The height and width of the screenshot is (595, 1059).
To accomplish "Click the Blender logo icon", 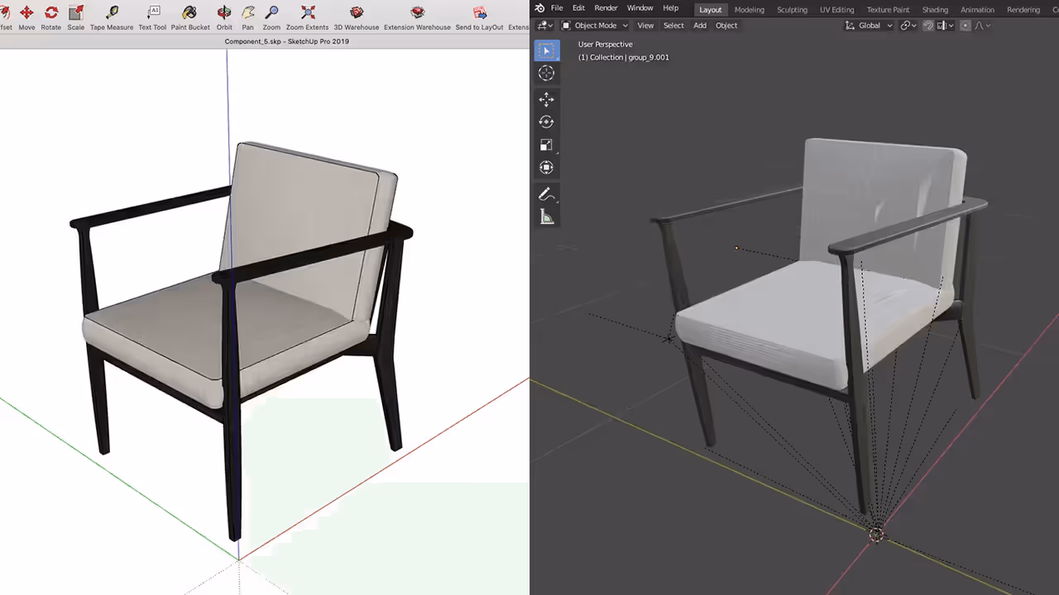I will click(539, 8).
